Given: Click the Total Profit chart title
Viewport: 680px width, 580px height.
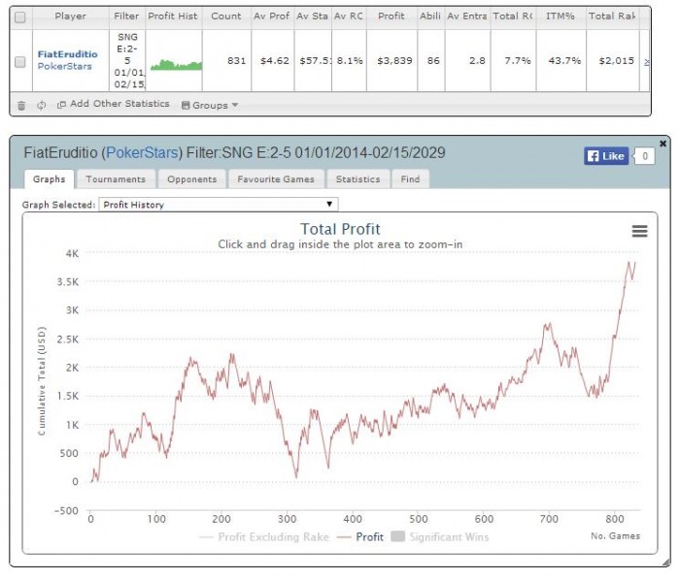Looking at the screenshot, I should (340, 229).
